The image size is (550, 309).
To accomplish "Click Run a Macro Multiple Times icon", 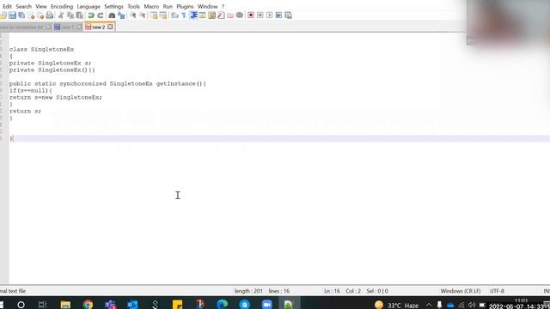I will tap(278, 15).
